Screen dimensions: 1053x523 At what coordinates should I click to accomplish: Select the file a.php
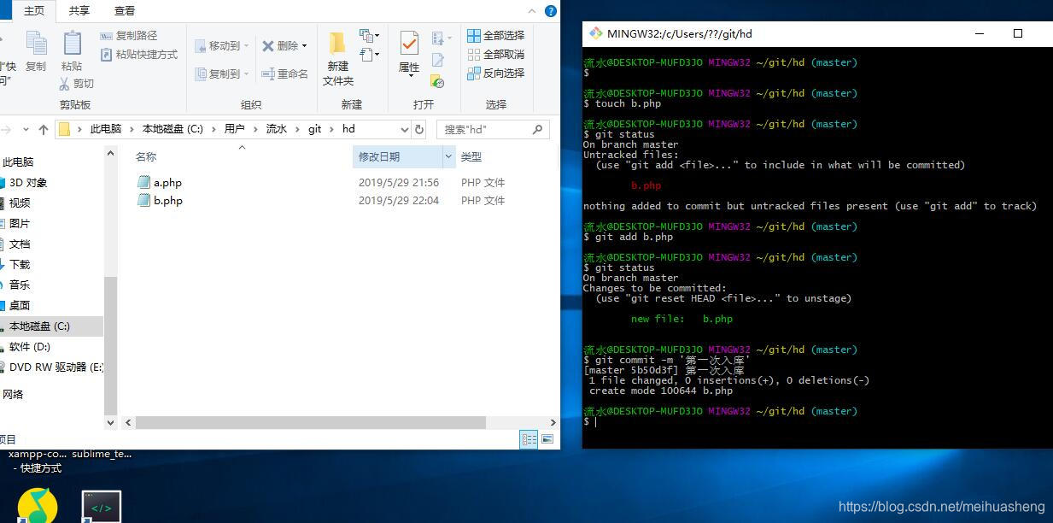[x=159, y=182]
